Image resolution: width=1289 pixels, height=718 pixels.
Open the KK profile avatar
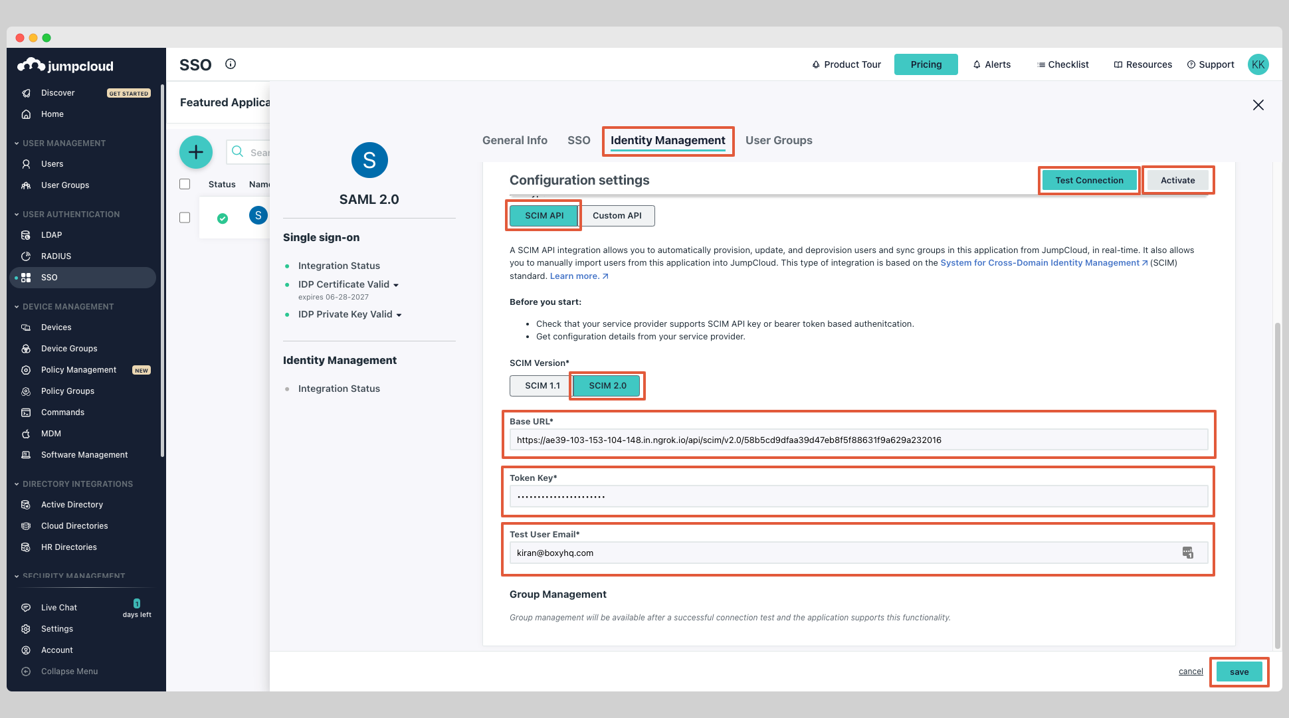[1258, 64]
